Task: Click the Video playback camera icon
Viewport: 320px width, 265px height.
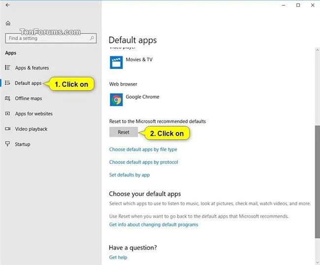Action: 7,129
